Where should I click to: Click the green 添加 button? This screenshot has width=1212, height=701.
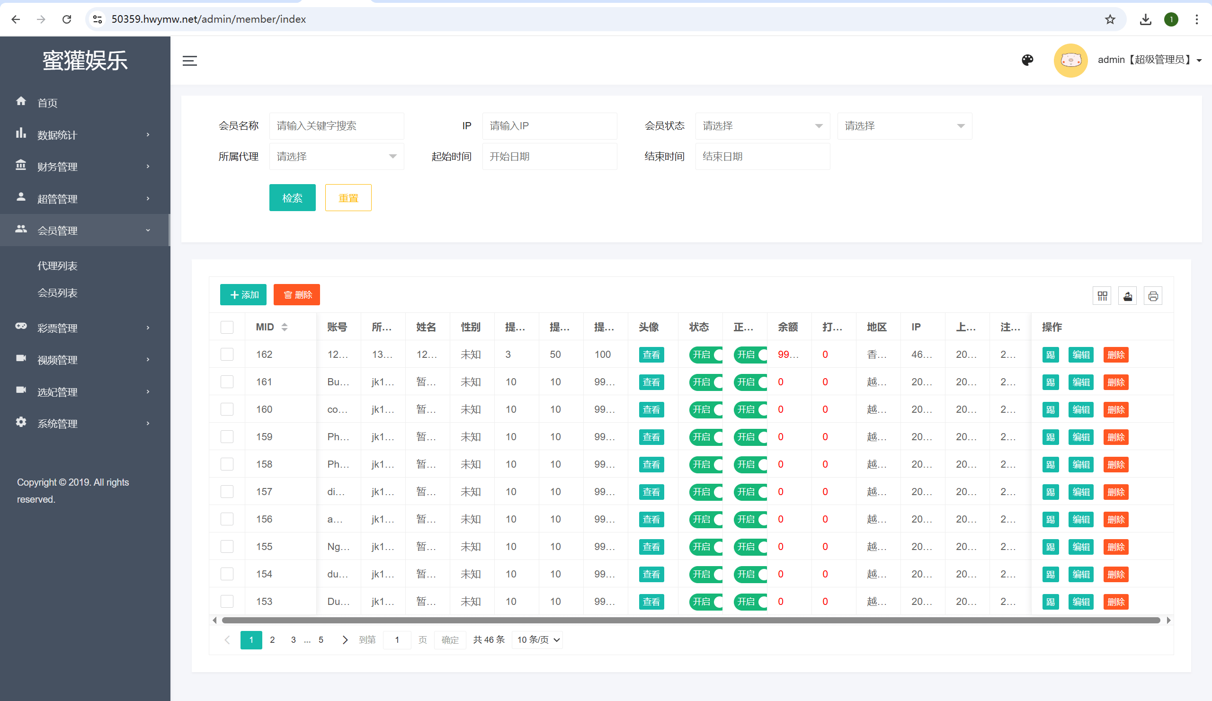click(x=243, y=295)
